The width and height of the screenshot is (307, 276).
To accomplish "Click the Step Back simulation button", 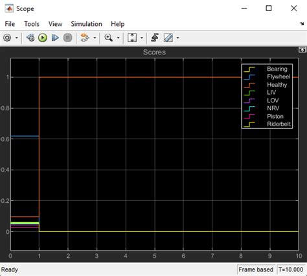I will 30,38.
